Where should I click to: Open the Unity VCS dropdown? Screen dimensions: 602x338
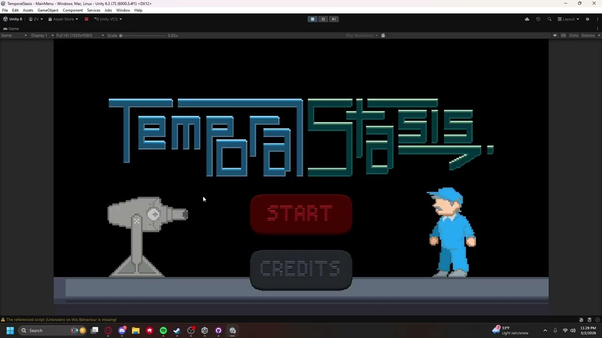[108, 19]
